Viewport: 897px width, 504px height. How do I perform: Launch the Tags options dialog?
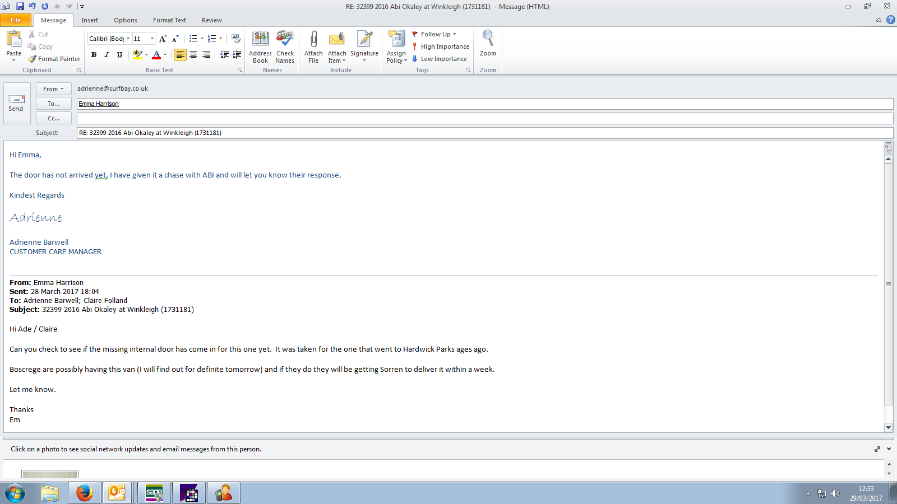point(468,71)
